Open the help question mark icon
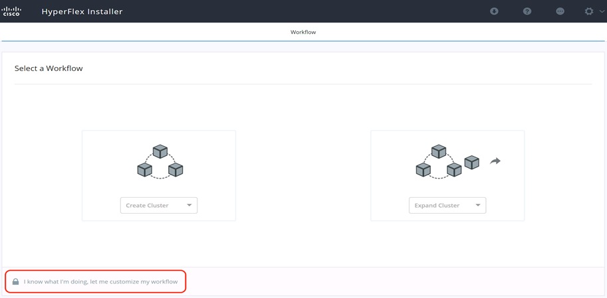The image size is (607, 298). [527, 11]
